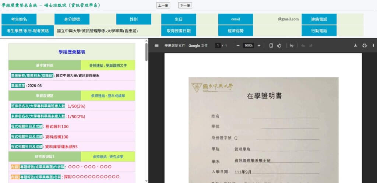Zoom in the PDF document
Screen dimensions: 377x183
click(x=259, y=46)
